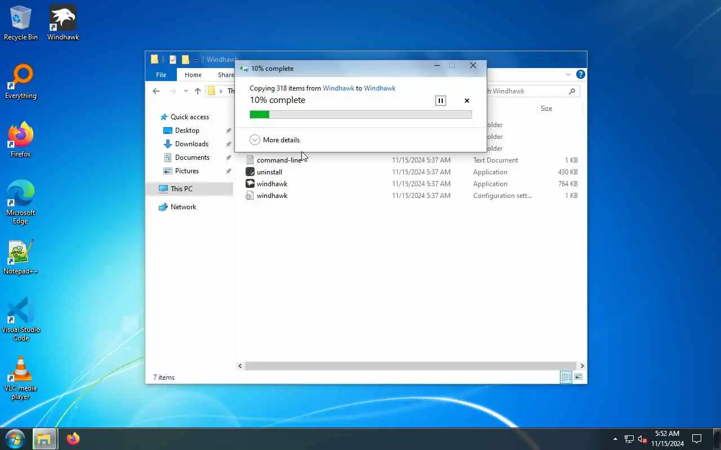The image size is (721, 450).
Task: Select the Visual Studio Code desktop shortcut
Action: click(21, 319)
